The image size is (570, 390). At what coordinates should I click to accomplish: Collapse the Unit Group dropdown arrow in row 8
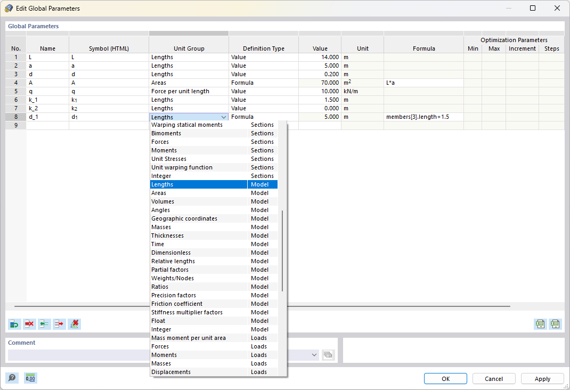(224, 117)
